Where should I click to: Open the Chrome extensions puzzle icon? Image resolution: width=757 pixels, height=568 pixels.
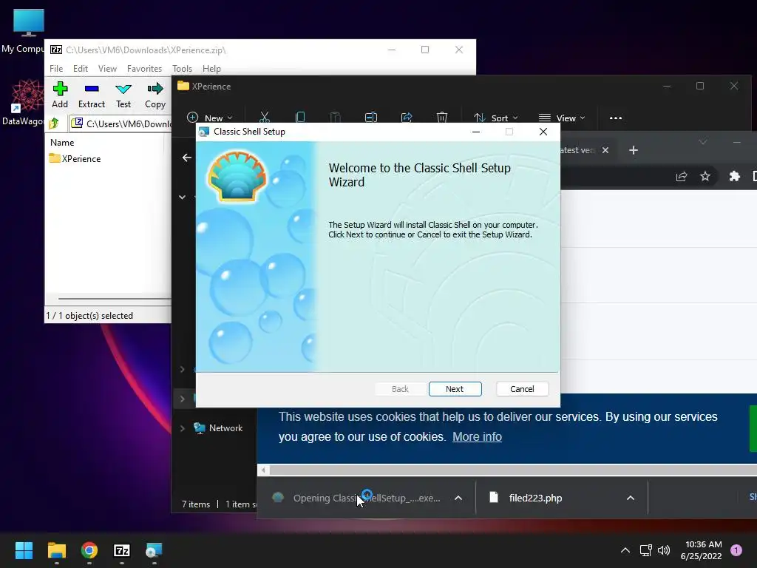[734, 176]
